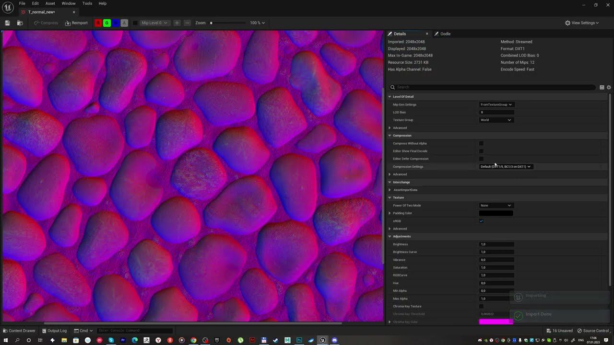The height and width of the screenshot is (345, 614).
Task: Open the View Settings menu
Action: pos(582,23)
